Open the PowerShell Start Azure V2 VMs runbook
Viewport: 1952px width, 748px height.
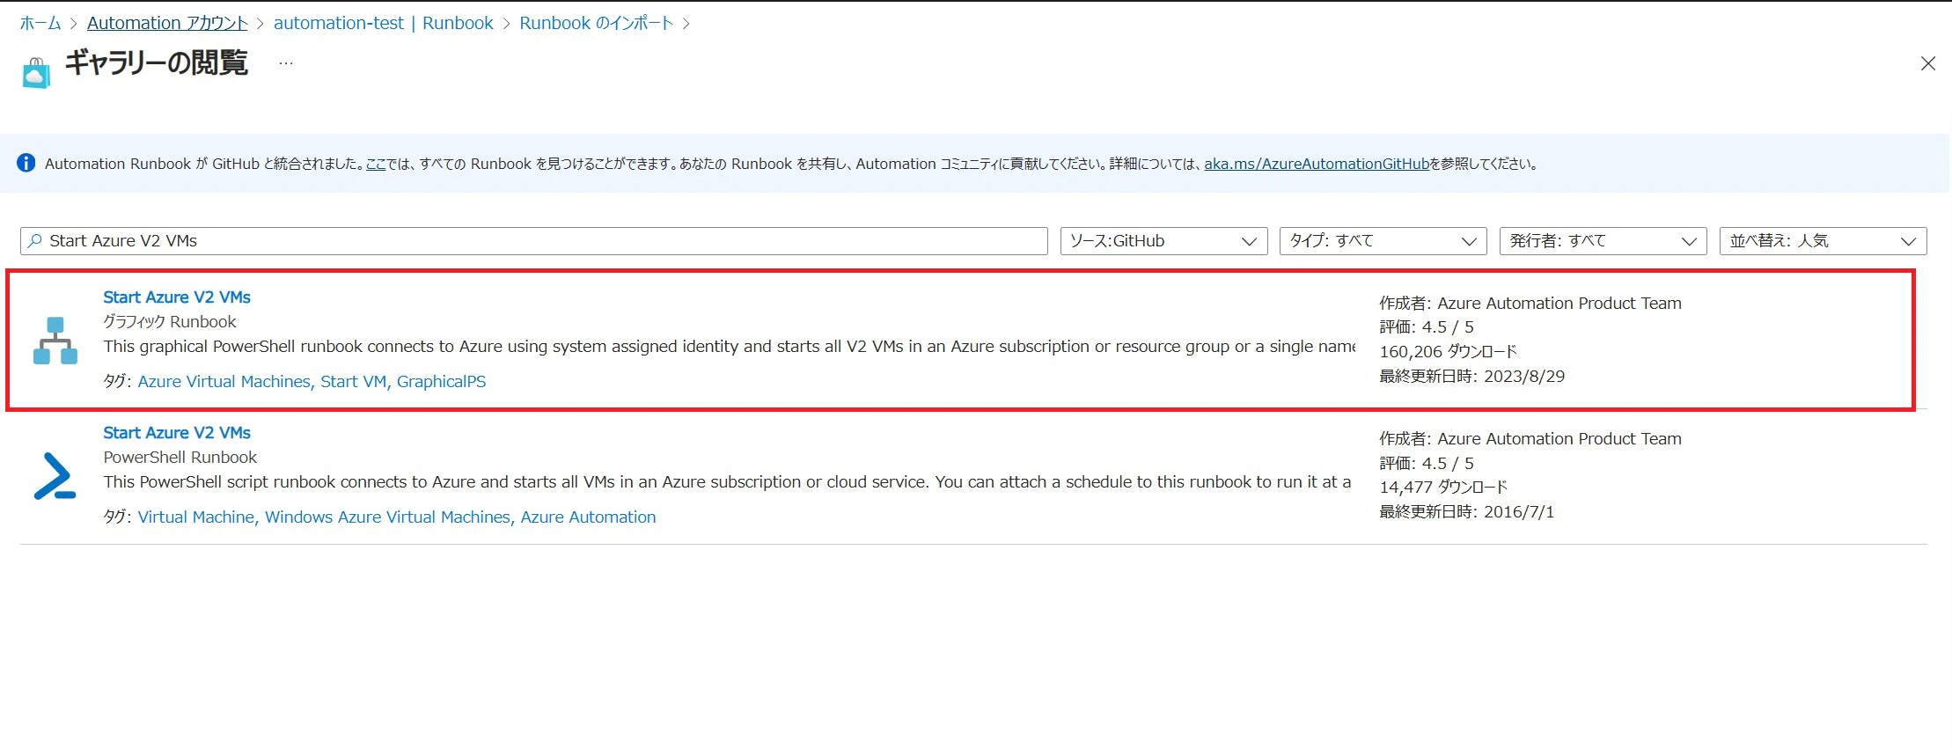pos(177,433)
